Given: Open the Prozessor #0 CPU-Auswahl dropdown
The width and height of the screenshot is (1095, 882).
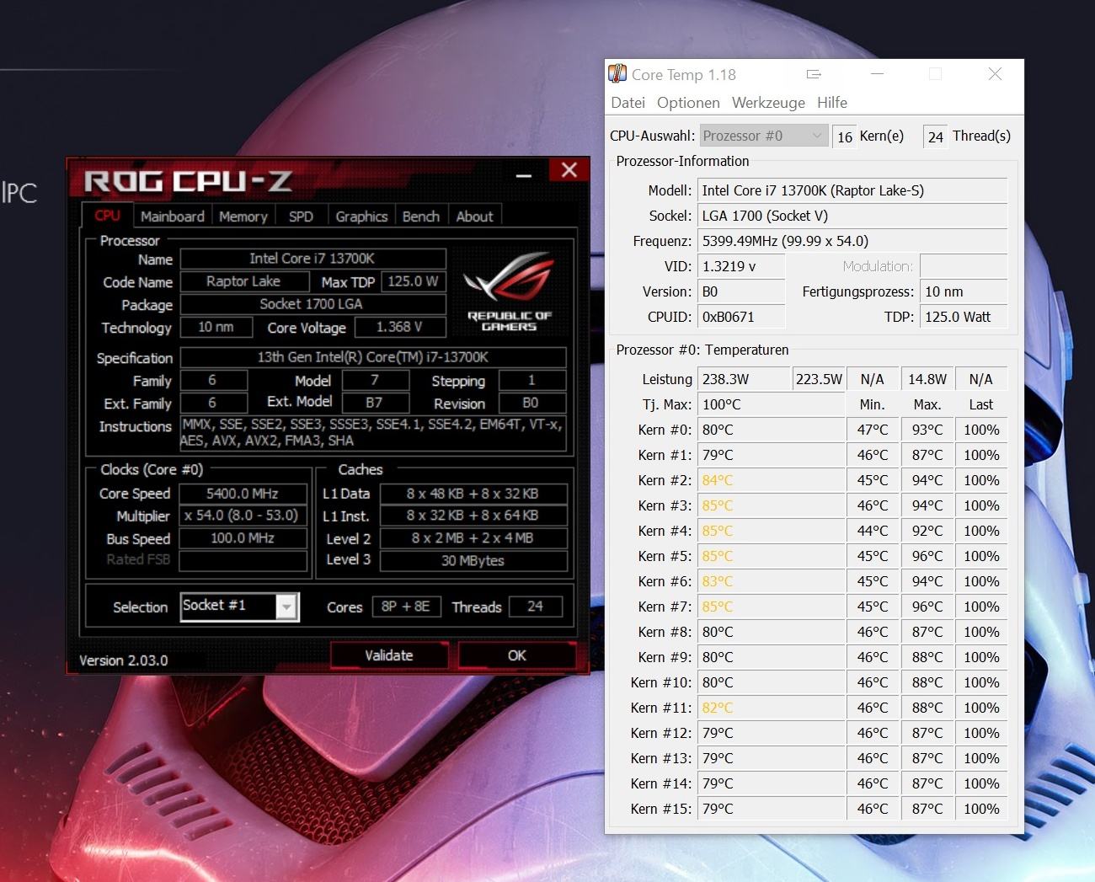Looking at the screenshot, I should coord(763,136).
